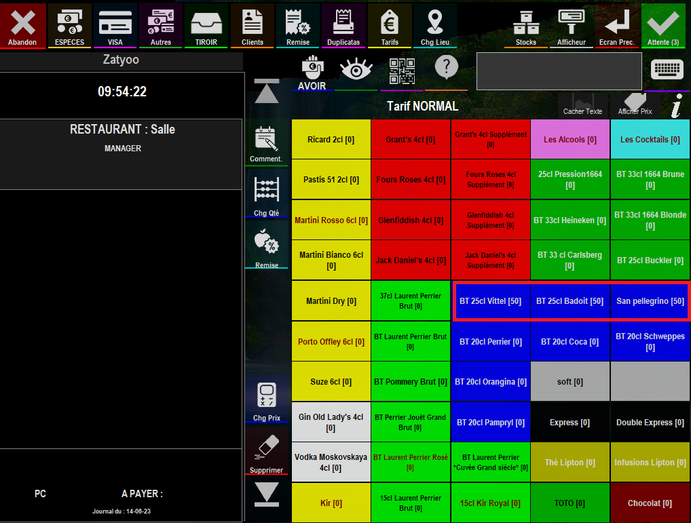Click the empty text input field
Viewport: 691px width, 523px height.
click(559, 71)
